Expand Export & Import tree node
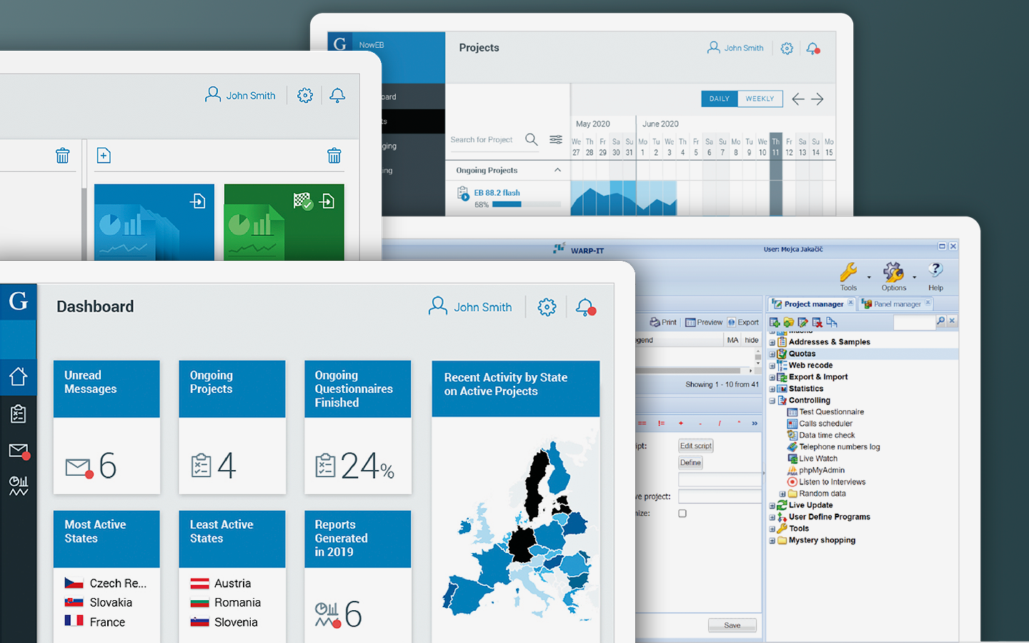Image resolution: width=1029 pixels, height=643 pixels. pos(772,377)
